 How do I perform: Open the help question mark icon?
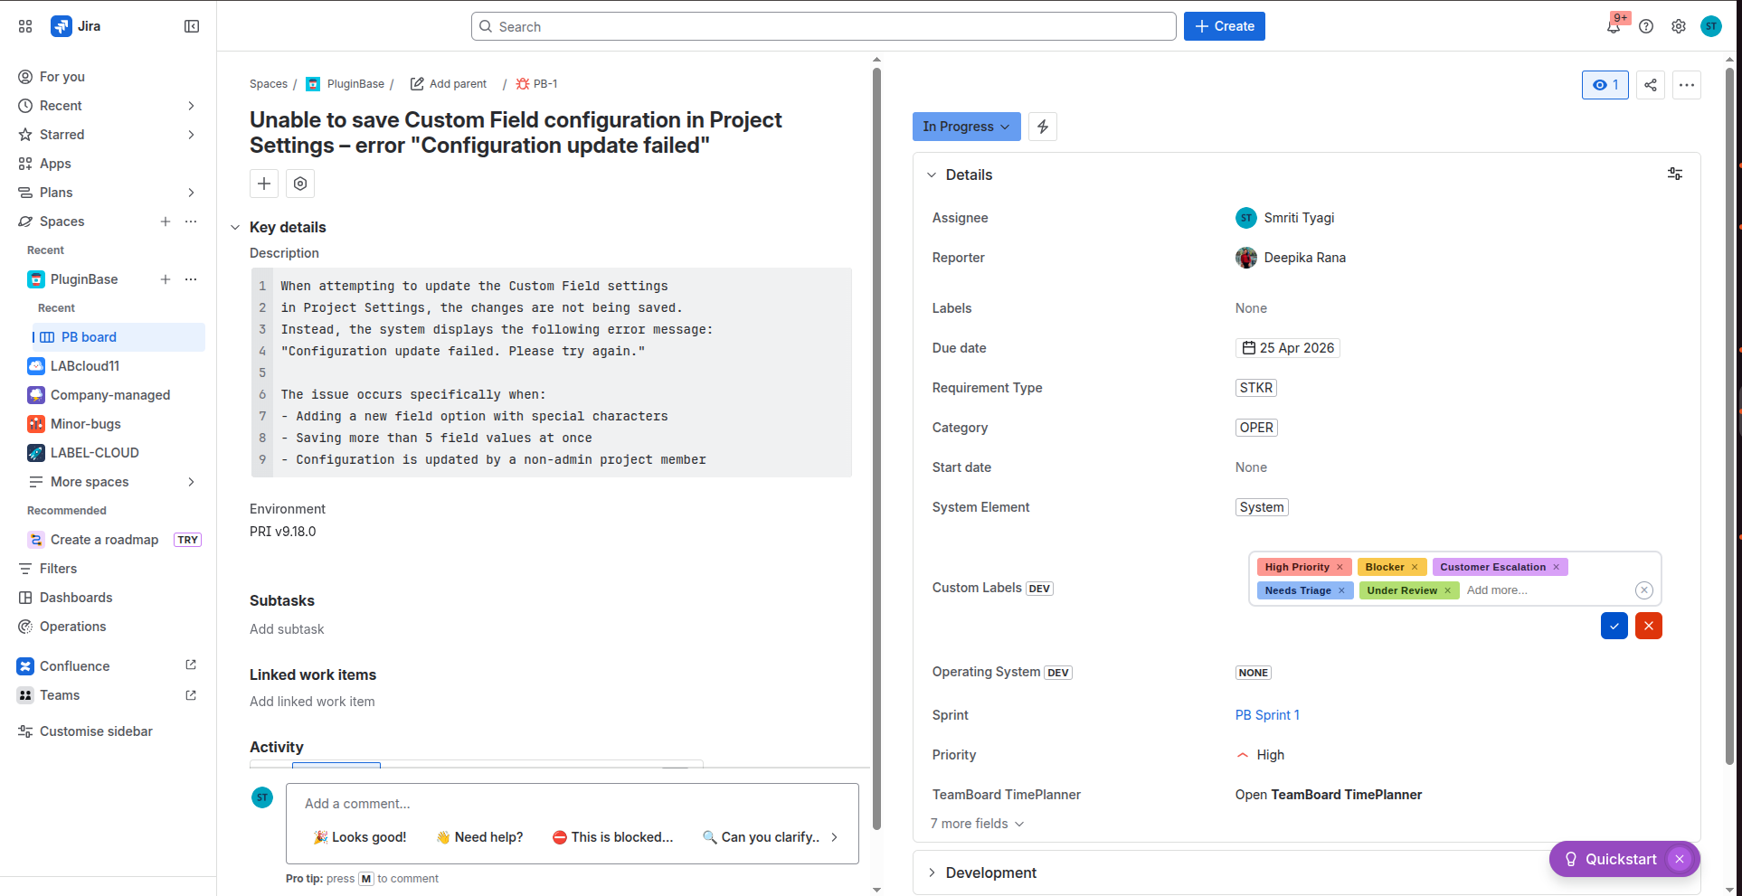(1646, 26)
